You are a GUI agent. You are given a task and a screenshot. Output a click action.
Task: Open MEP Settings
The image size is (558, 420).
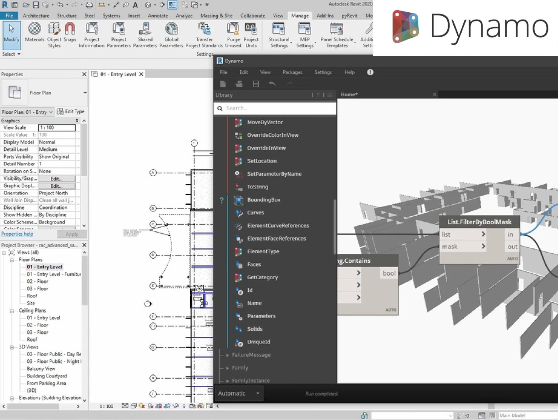point(305,35)
